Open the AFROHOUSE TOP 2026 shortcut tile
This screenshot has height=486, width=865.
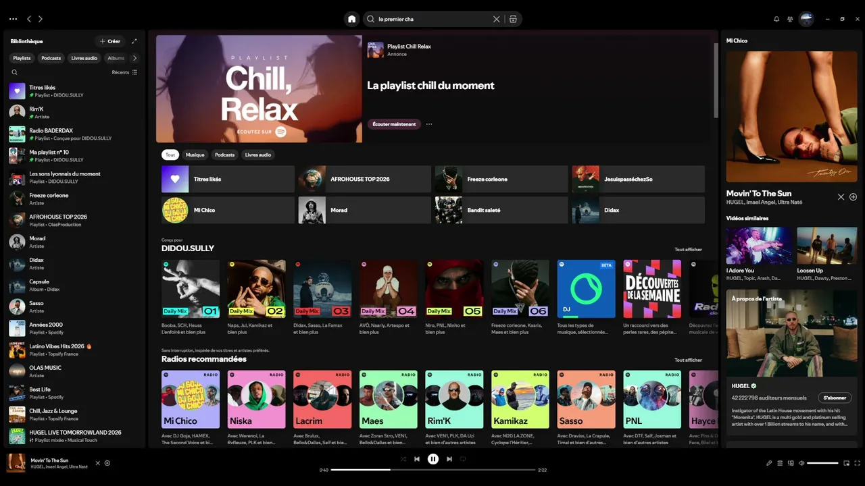pyautogui.click(x=365, y=179)
